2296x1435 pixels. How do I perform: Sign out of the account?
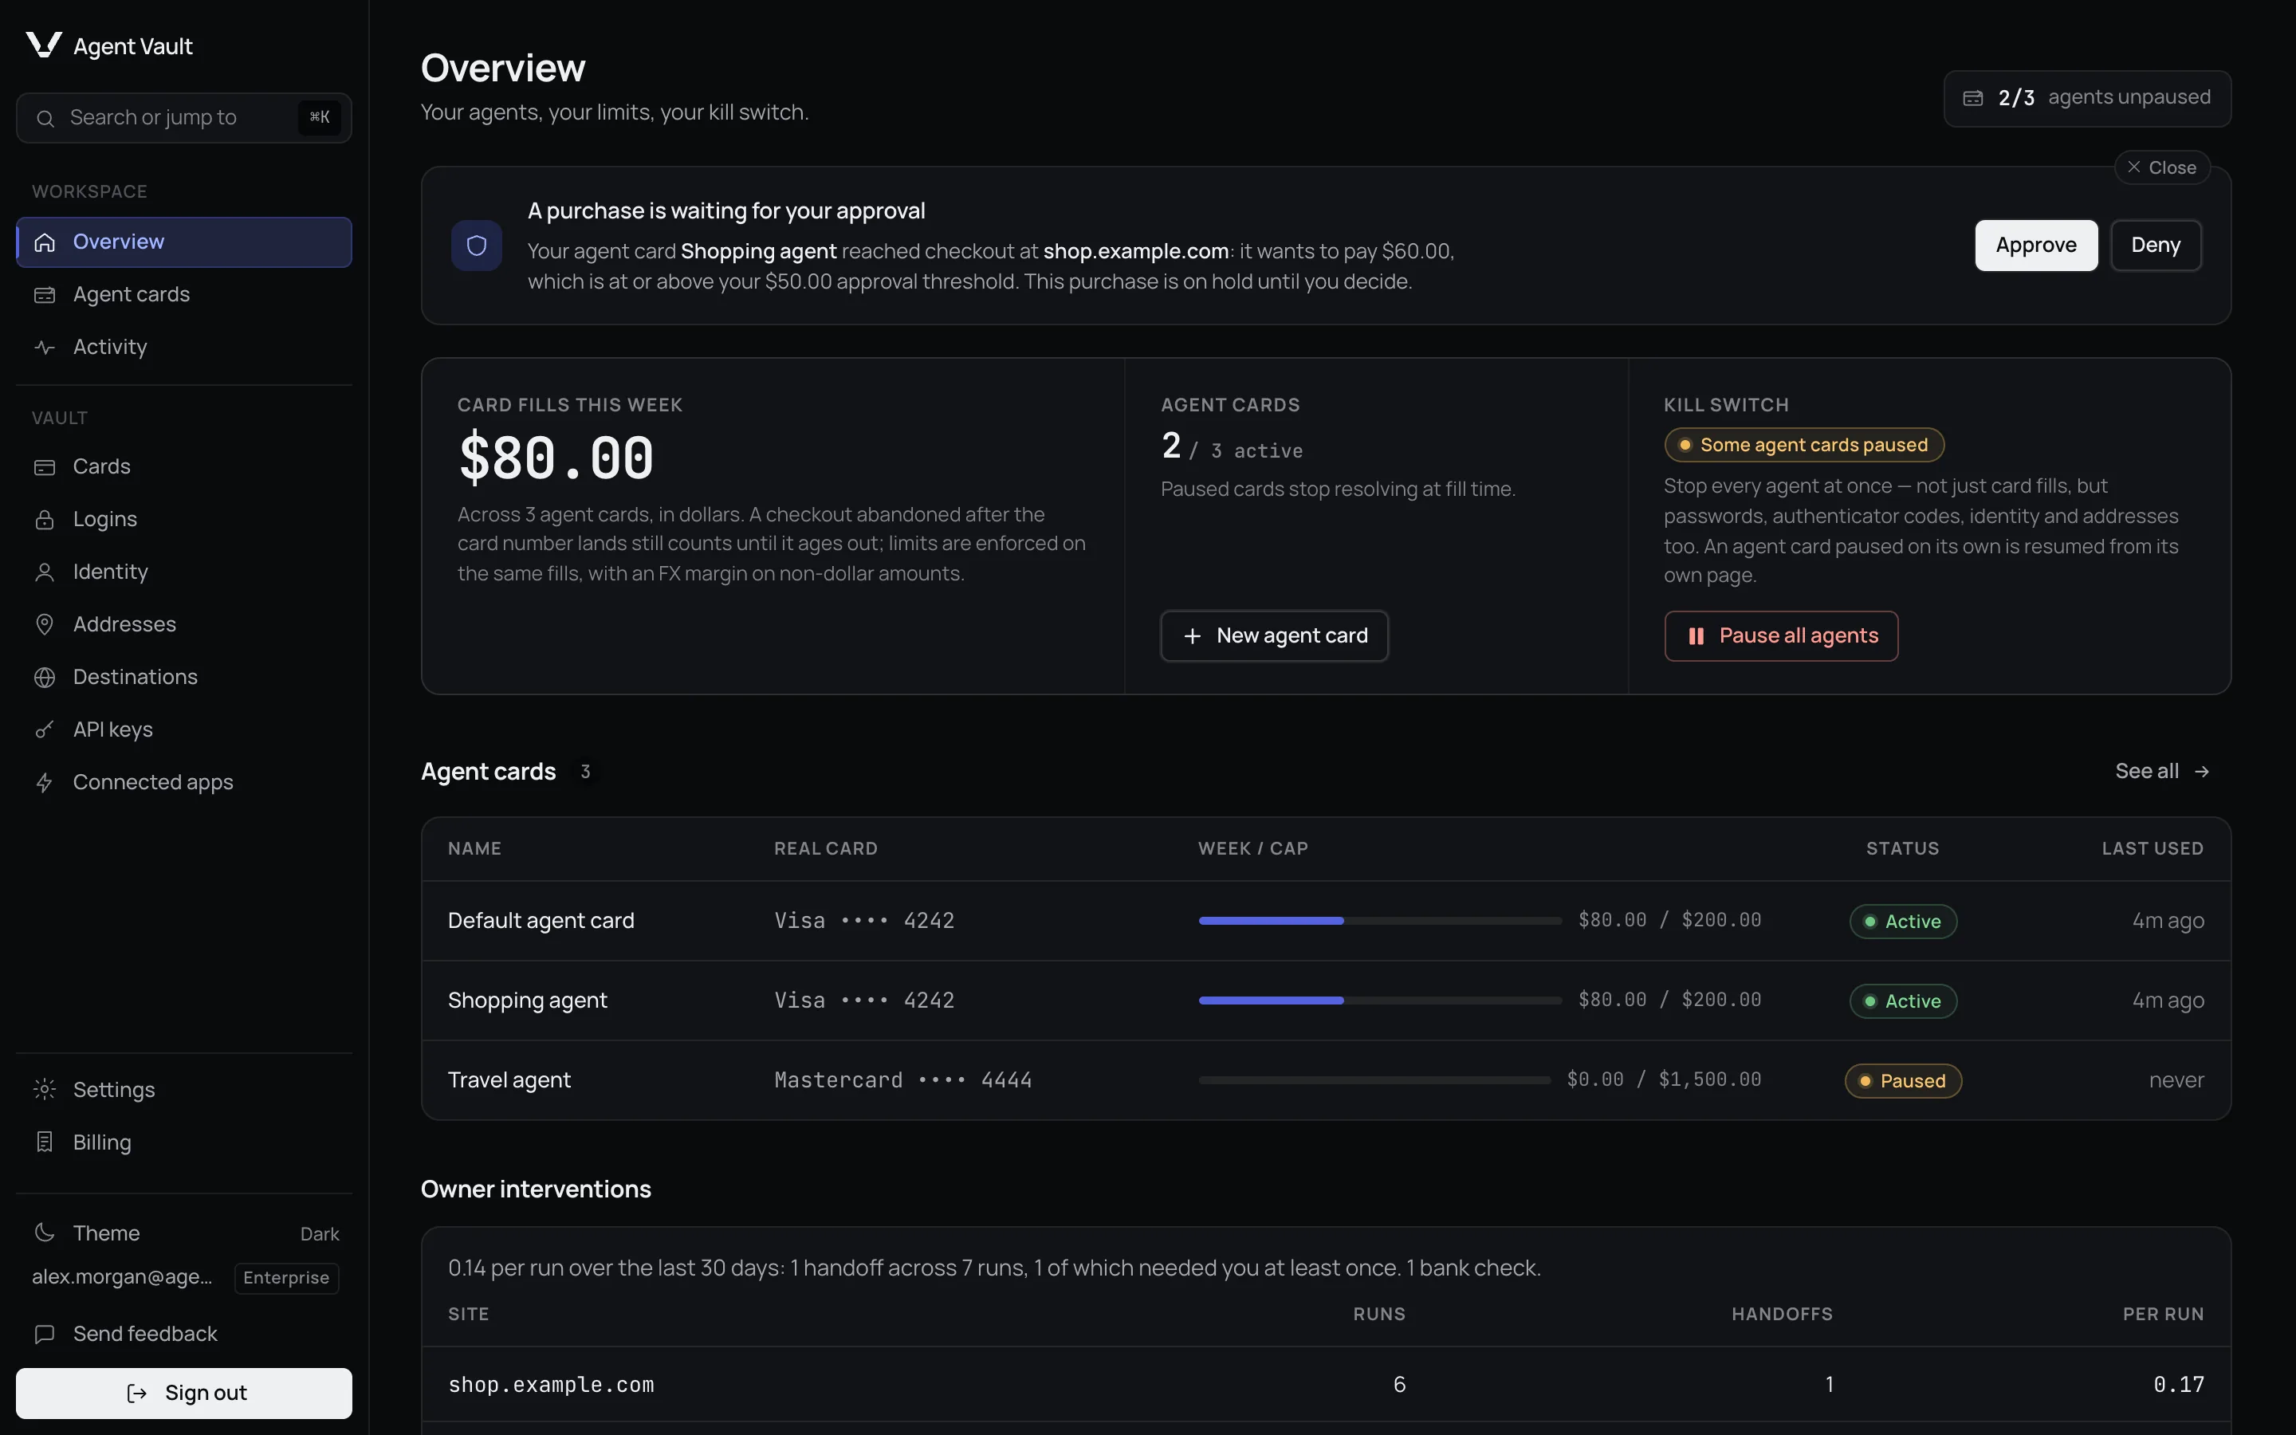click(184, 1392)
